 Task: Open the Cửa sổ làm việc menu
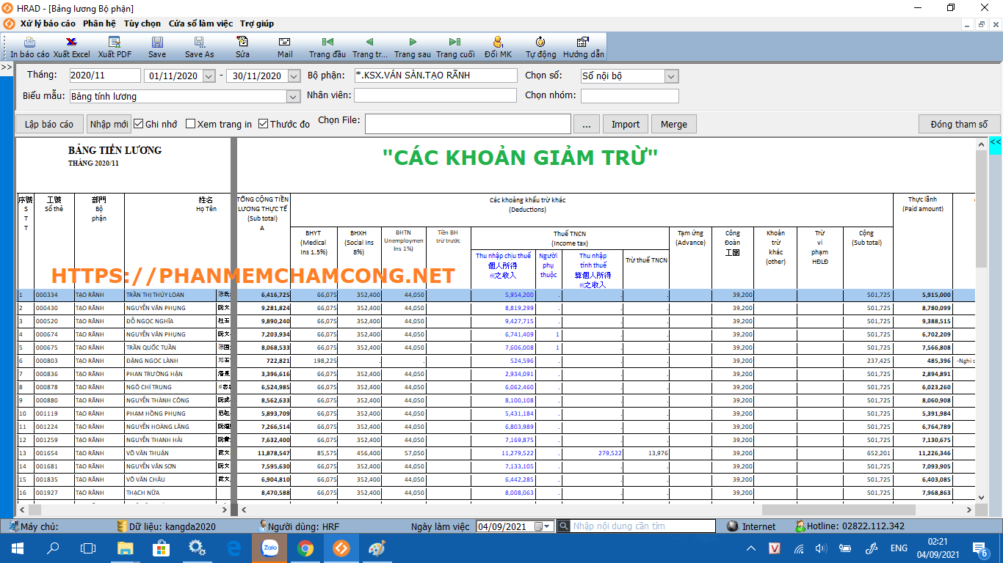pyautogui.click(x=200, y=23)
